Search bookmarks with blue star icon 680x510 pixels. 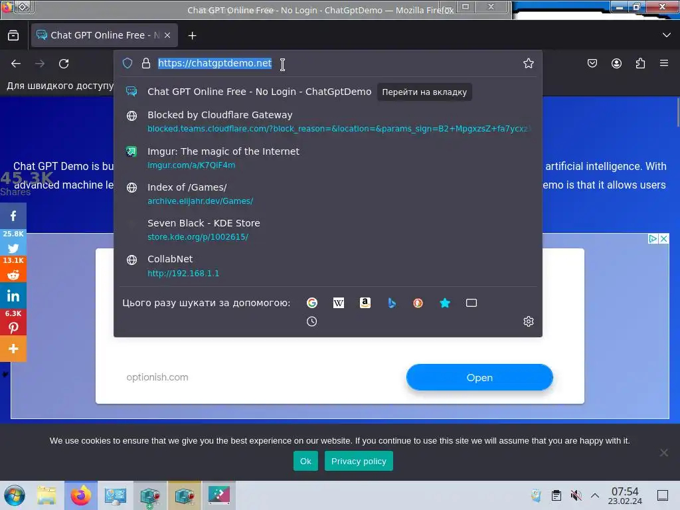tap(445, 303)
